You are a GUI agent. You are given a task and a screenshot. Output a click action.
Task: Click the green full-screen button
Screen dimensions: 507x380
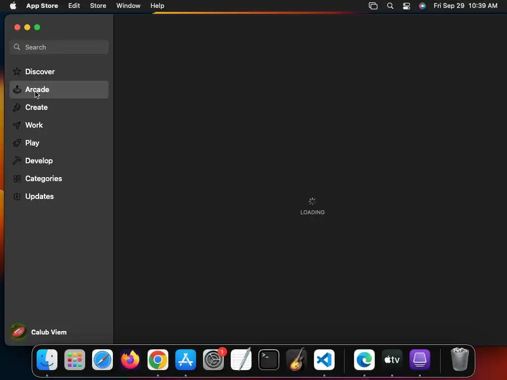[37, 27]
